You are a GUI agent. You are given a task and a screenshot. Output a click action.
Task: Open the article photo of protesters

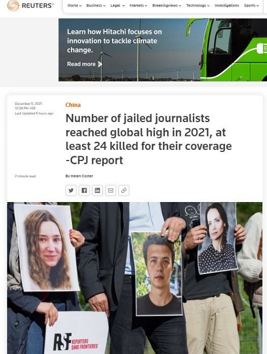(x=135, y=278)
